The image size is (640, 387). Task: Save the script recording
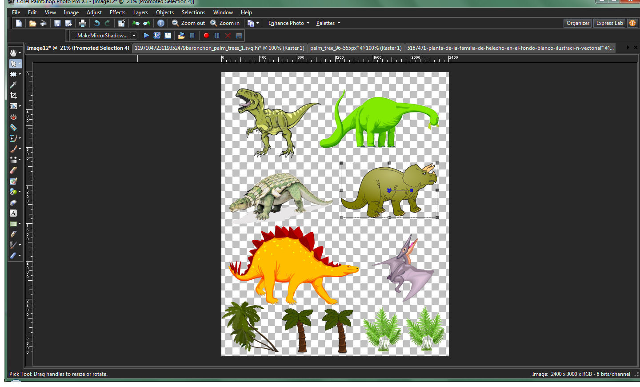pyautogui.click(x=239, y=35)
